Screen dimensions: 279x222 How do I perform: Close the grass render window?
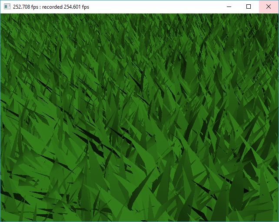click(269, 7)
